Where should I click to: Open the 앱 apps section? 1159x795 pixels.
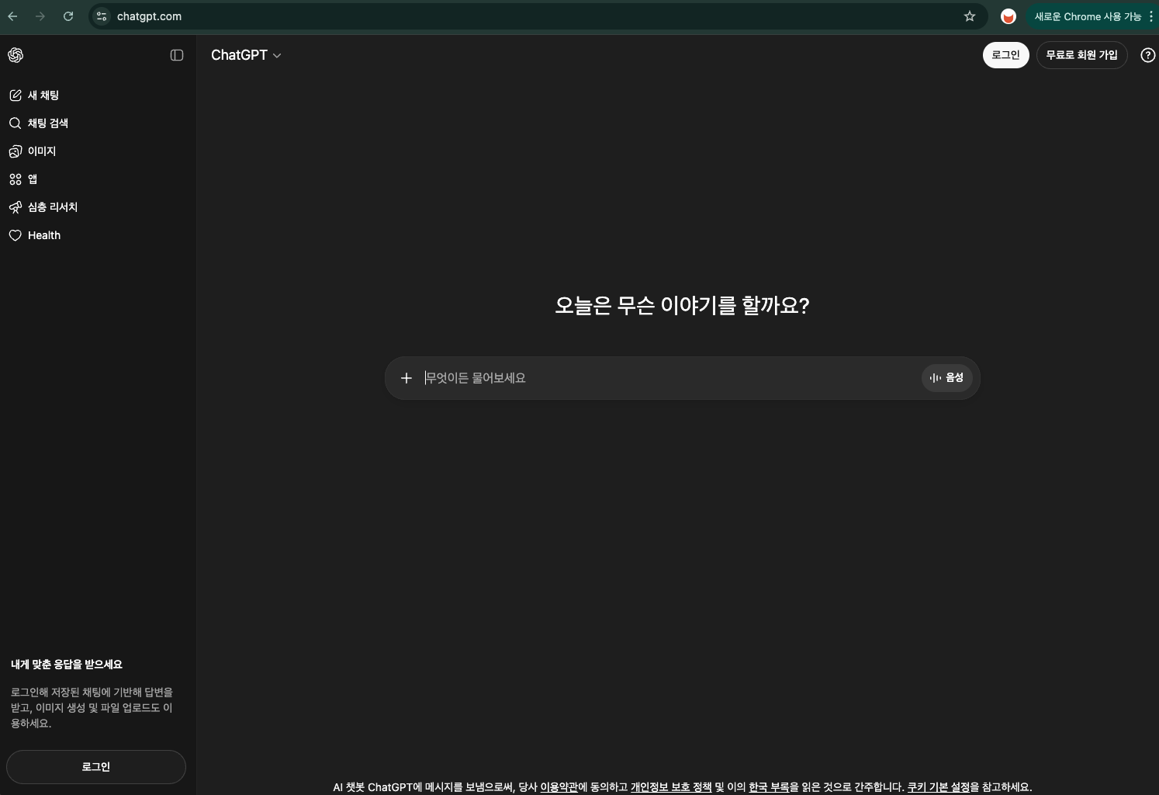click(x=98, y=179)
